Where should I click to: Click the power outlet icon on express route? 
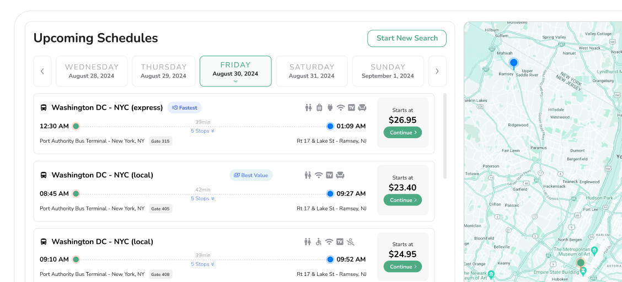point(330,107)
